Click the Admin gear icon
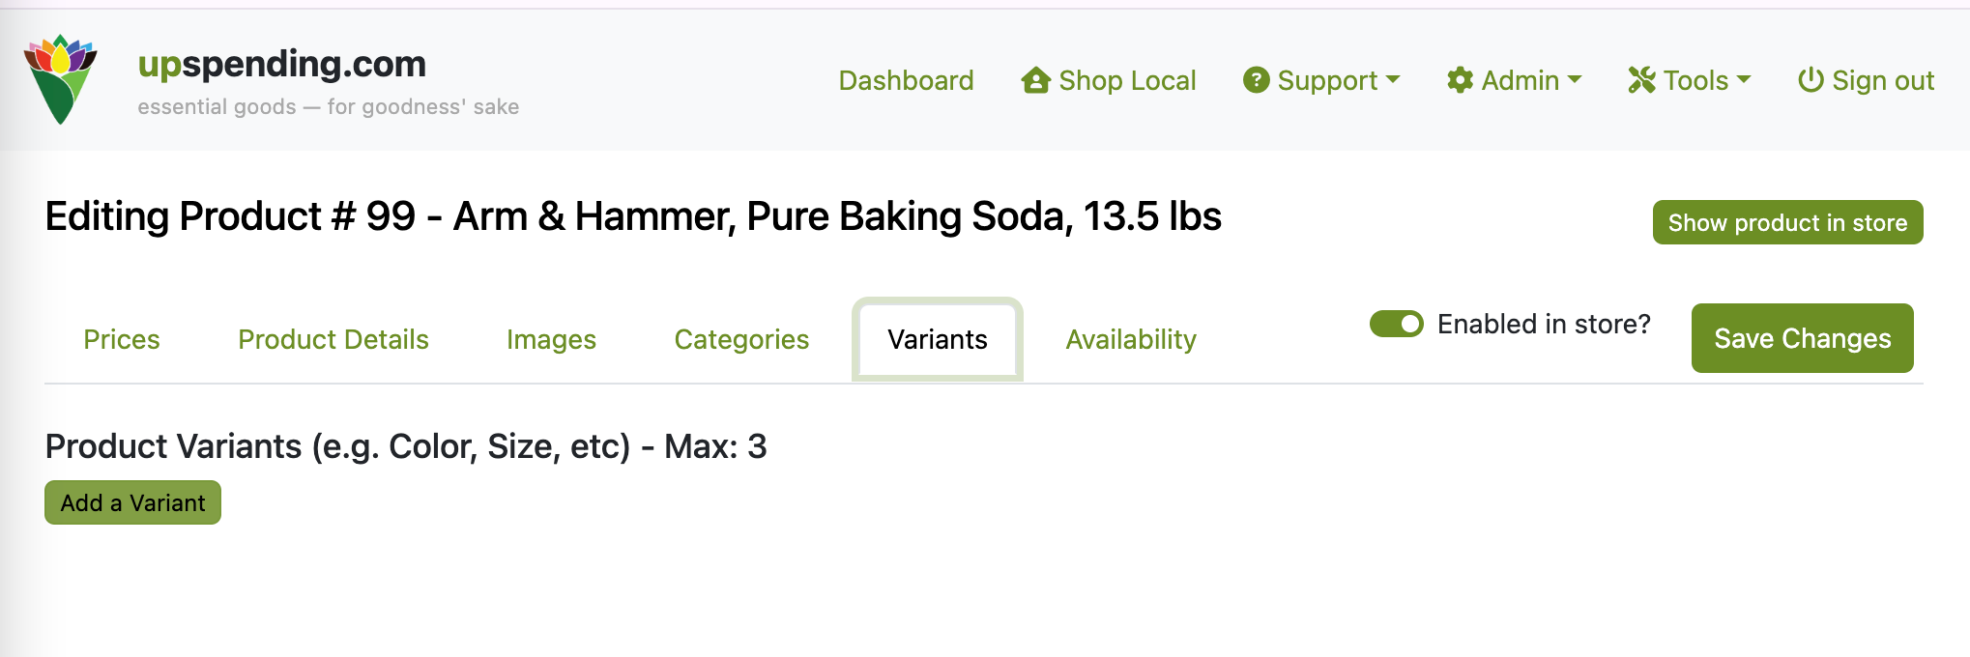 coord(1460,80)
